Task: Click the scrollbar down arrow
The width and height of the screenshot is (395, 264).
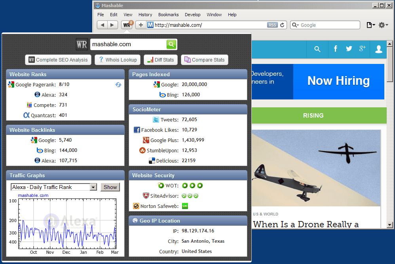Action: [x=390, y=225]
